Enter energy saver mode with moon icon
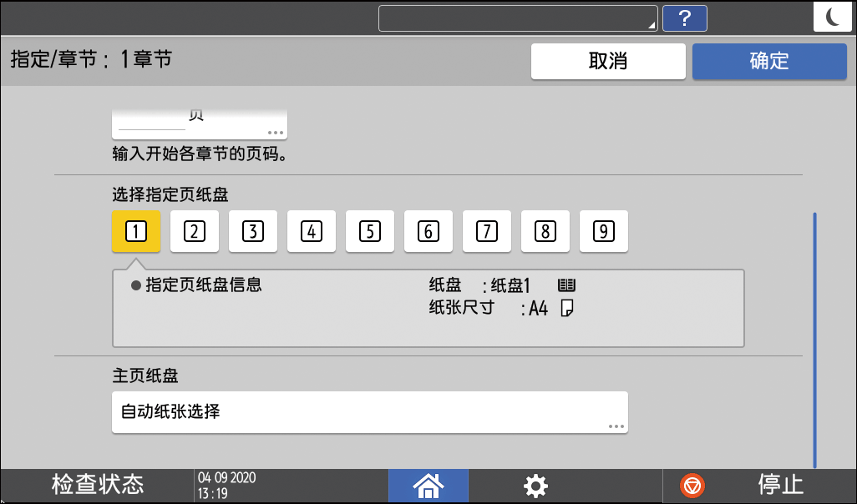 point(832,18)
